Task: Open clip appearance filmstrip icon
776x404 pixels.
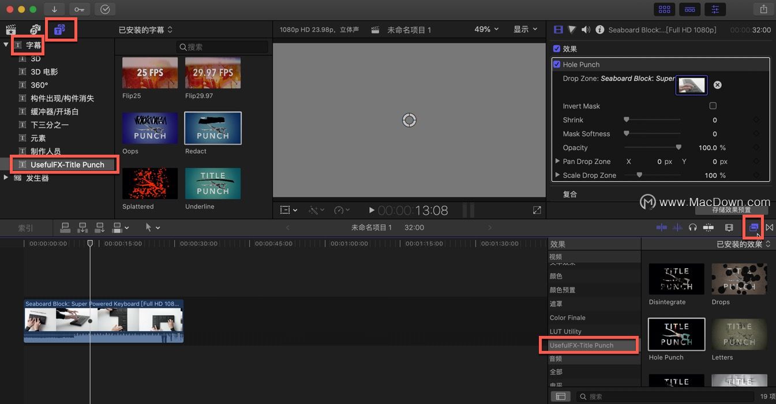Action: tap(729, 228)
